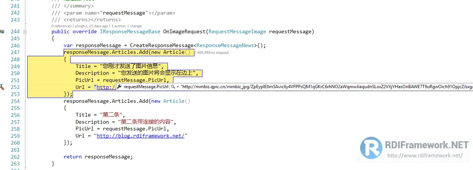Open the "0 references" CodeLens link

(62, 26)
